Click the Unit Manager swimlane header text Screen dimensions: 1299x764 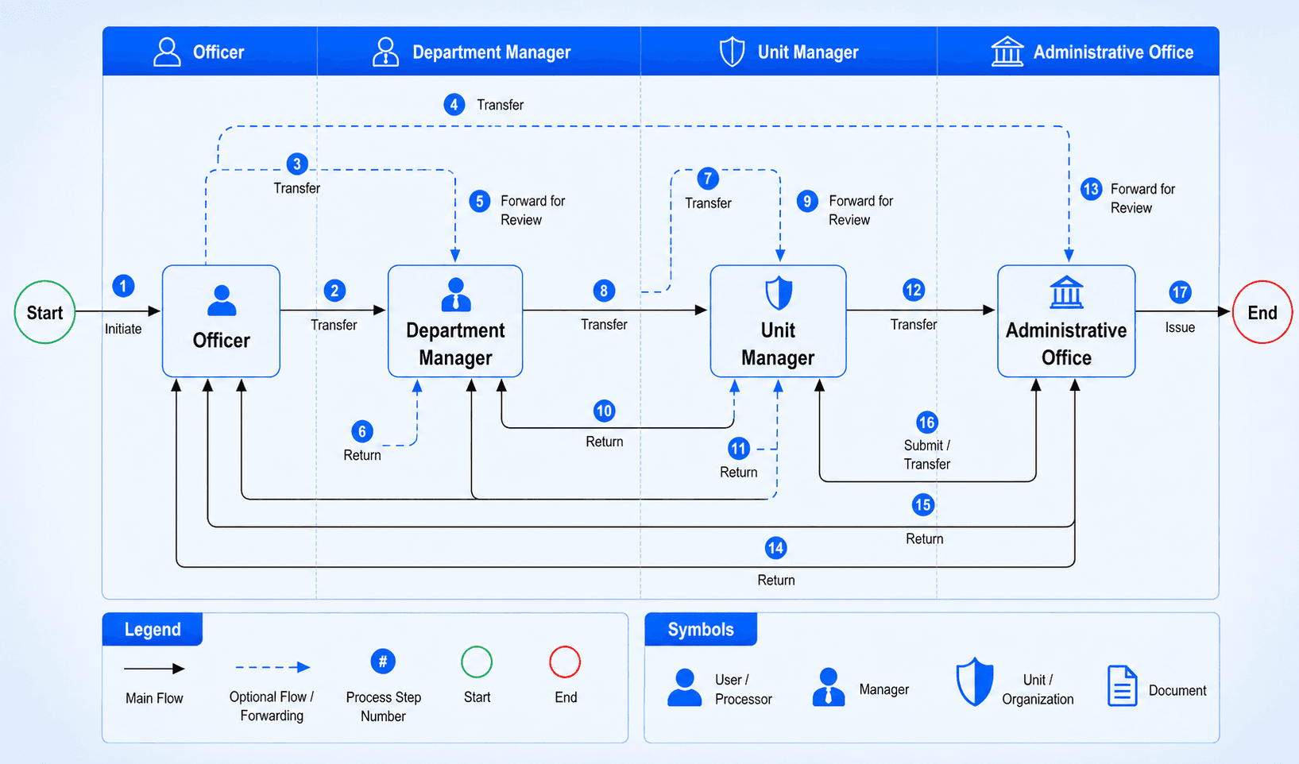[x=808, y=52]
